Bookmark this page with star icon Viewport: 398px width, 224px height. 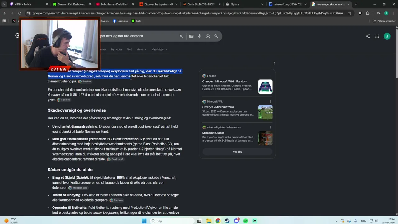coord(349,13)
